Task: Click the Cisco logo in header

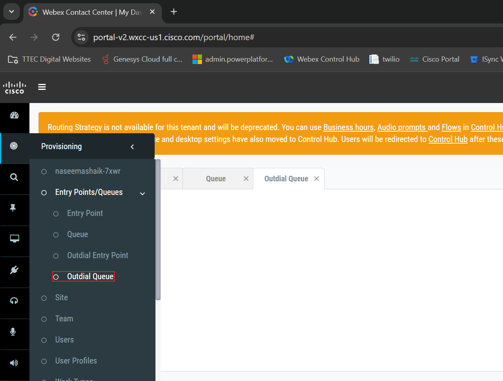Action: (x=14, y=87)
